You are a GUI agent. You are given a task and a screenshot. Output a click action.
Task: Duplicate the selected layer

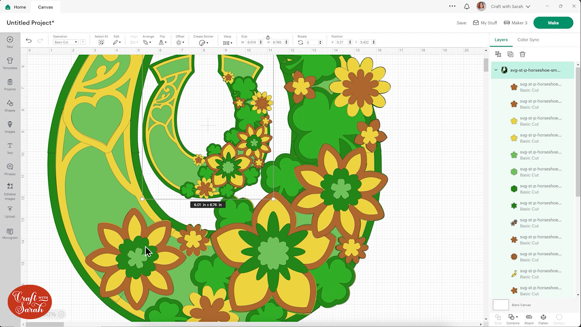[510, 54]
